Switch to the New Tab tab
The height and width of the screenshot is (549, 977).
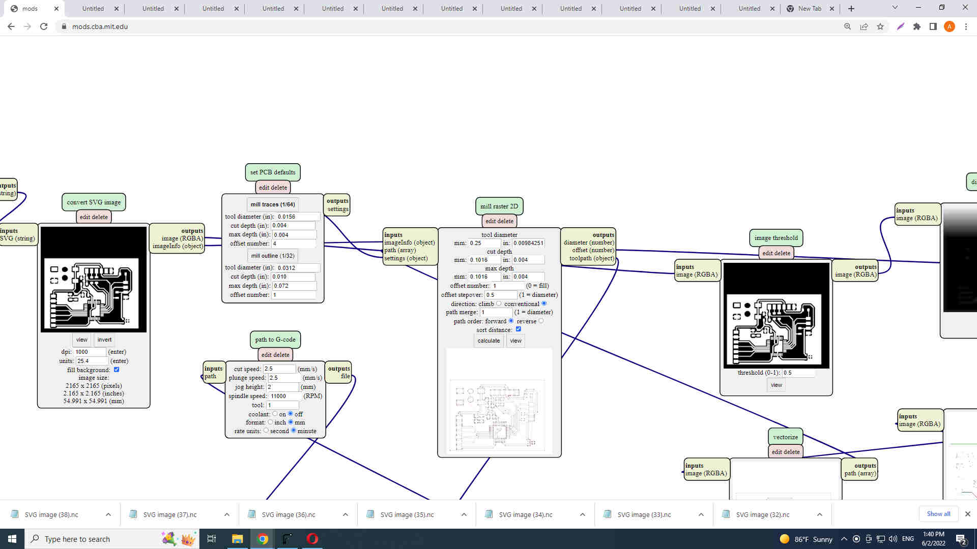pos(809,9)
